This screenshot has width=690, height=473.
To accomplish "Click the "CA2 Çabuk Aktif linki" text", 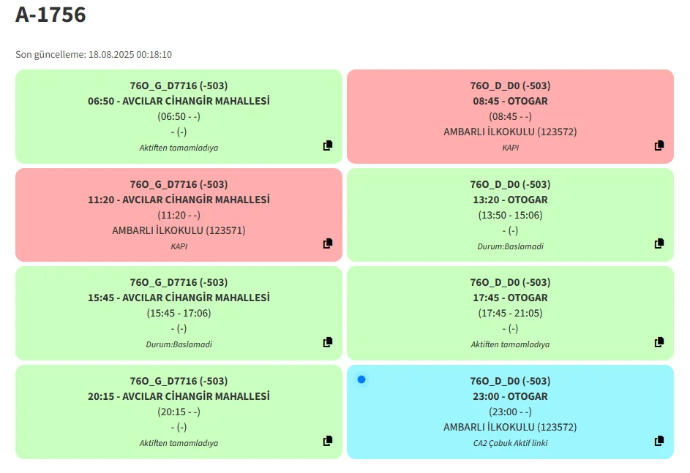I will pos(510,443).
